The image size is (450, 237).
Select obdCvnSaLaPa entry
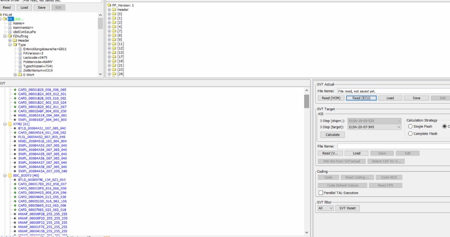pos(24,32)
